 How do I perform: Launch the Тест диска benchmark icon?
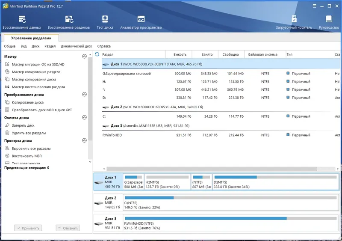coord(105,19)
